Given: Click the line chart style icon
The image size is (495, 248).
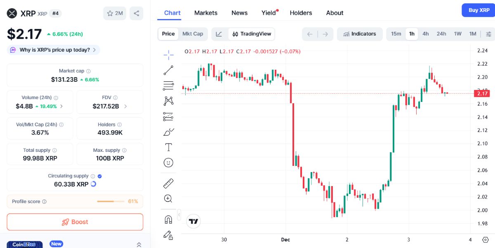Looking at the screenshot, I should (x=219, y=34).
